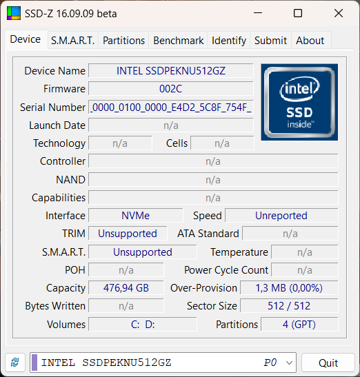This screenshot has height=377, width=360.
Task: Go to the Benchmark tab
Action: point(179,41)
